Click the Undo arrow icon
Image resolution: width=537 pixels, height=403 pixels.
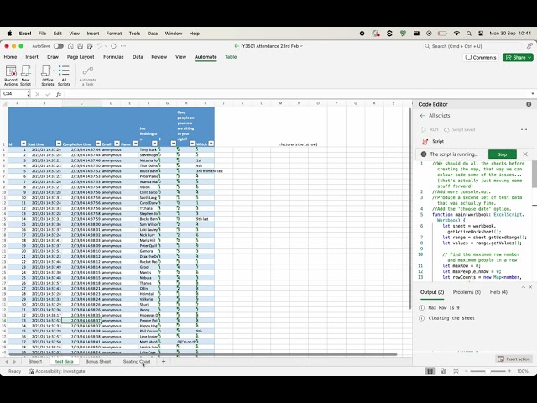(x=99, y=46)
